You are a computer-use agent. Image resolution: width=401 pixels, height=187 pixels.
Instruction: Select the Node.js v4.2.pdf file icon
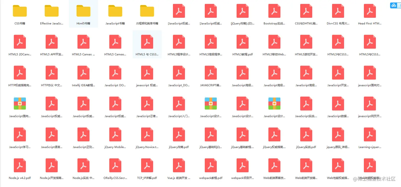[20, 165]
